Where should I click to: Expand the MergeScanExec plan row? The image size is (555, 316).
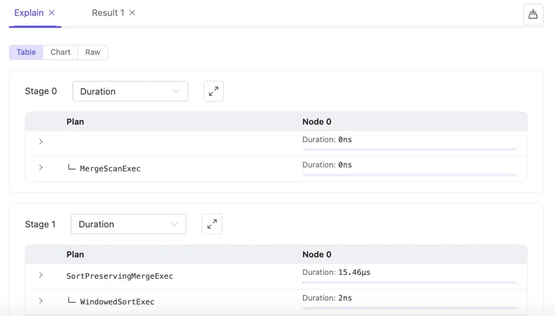[x=41, y=168]
